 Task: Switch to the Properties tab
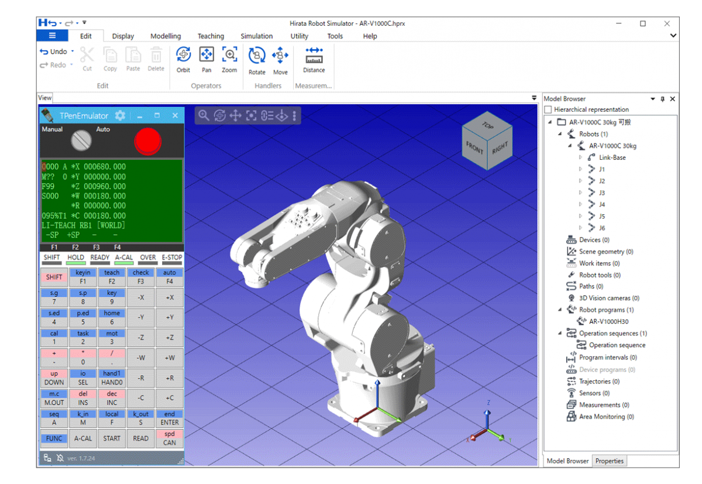click(610, 461)
